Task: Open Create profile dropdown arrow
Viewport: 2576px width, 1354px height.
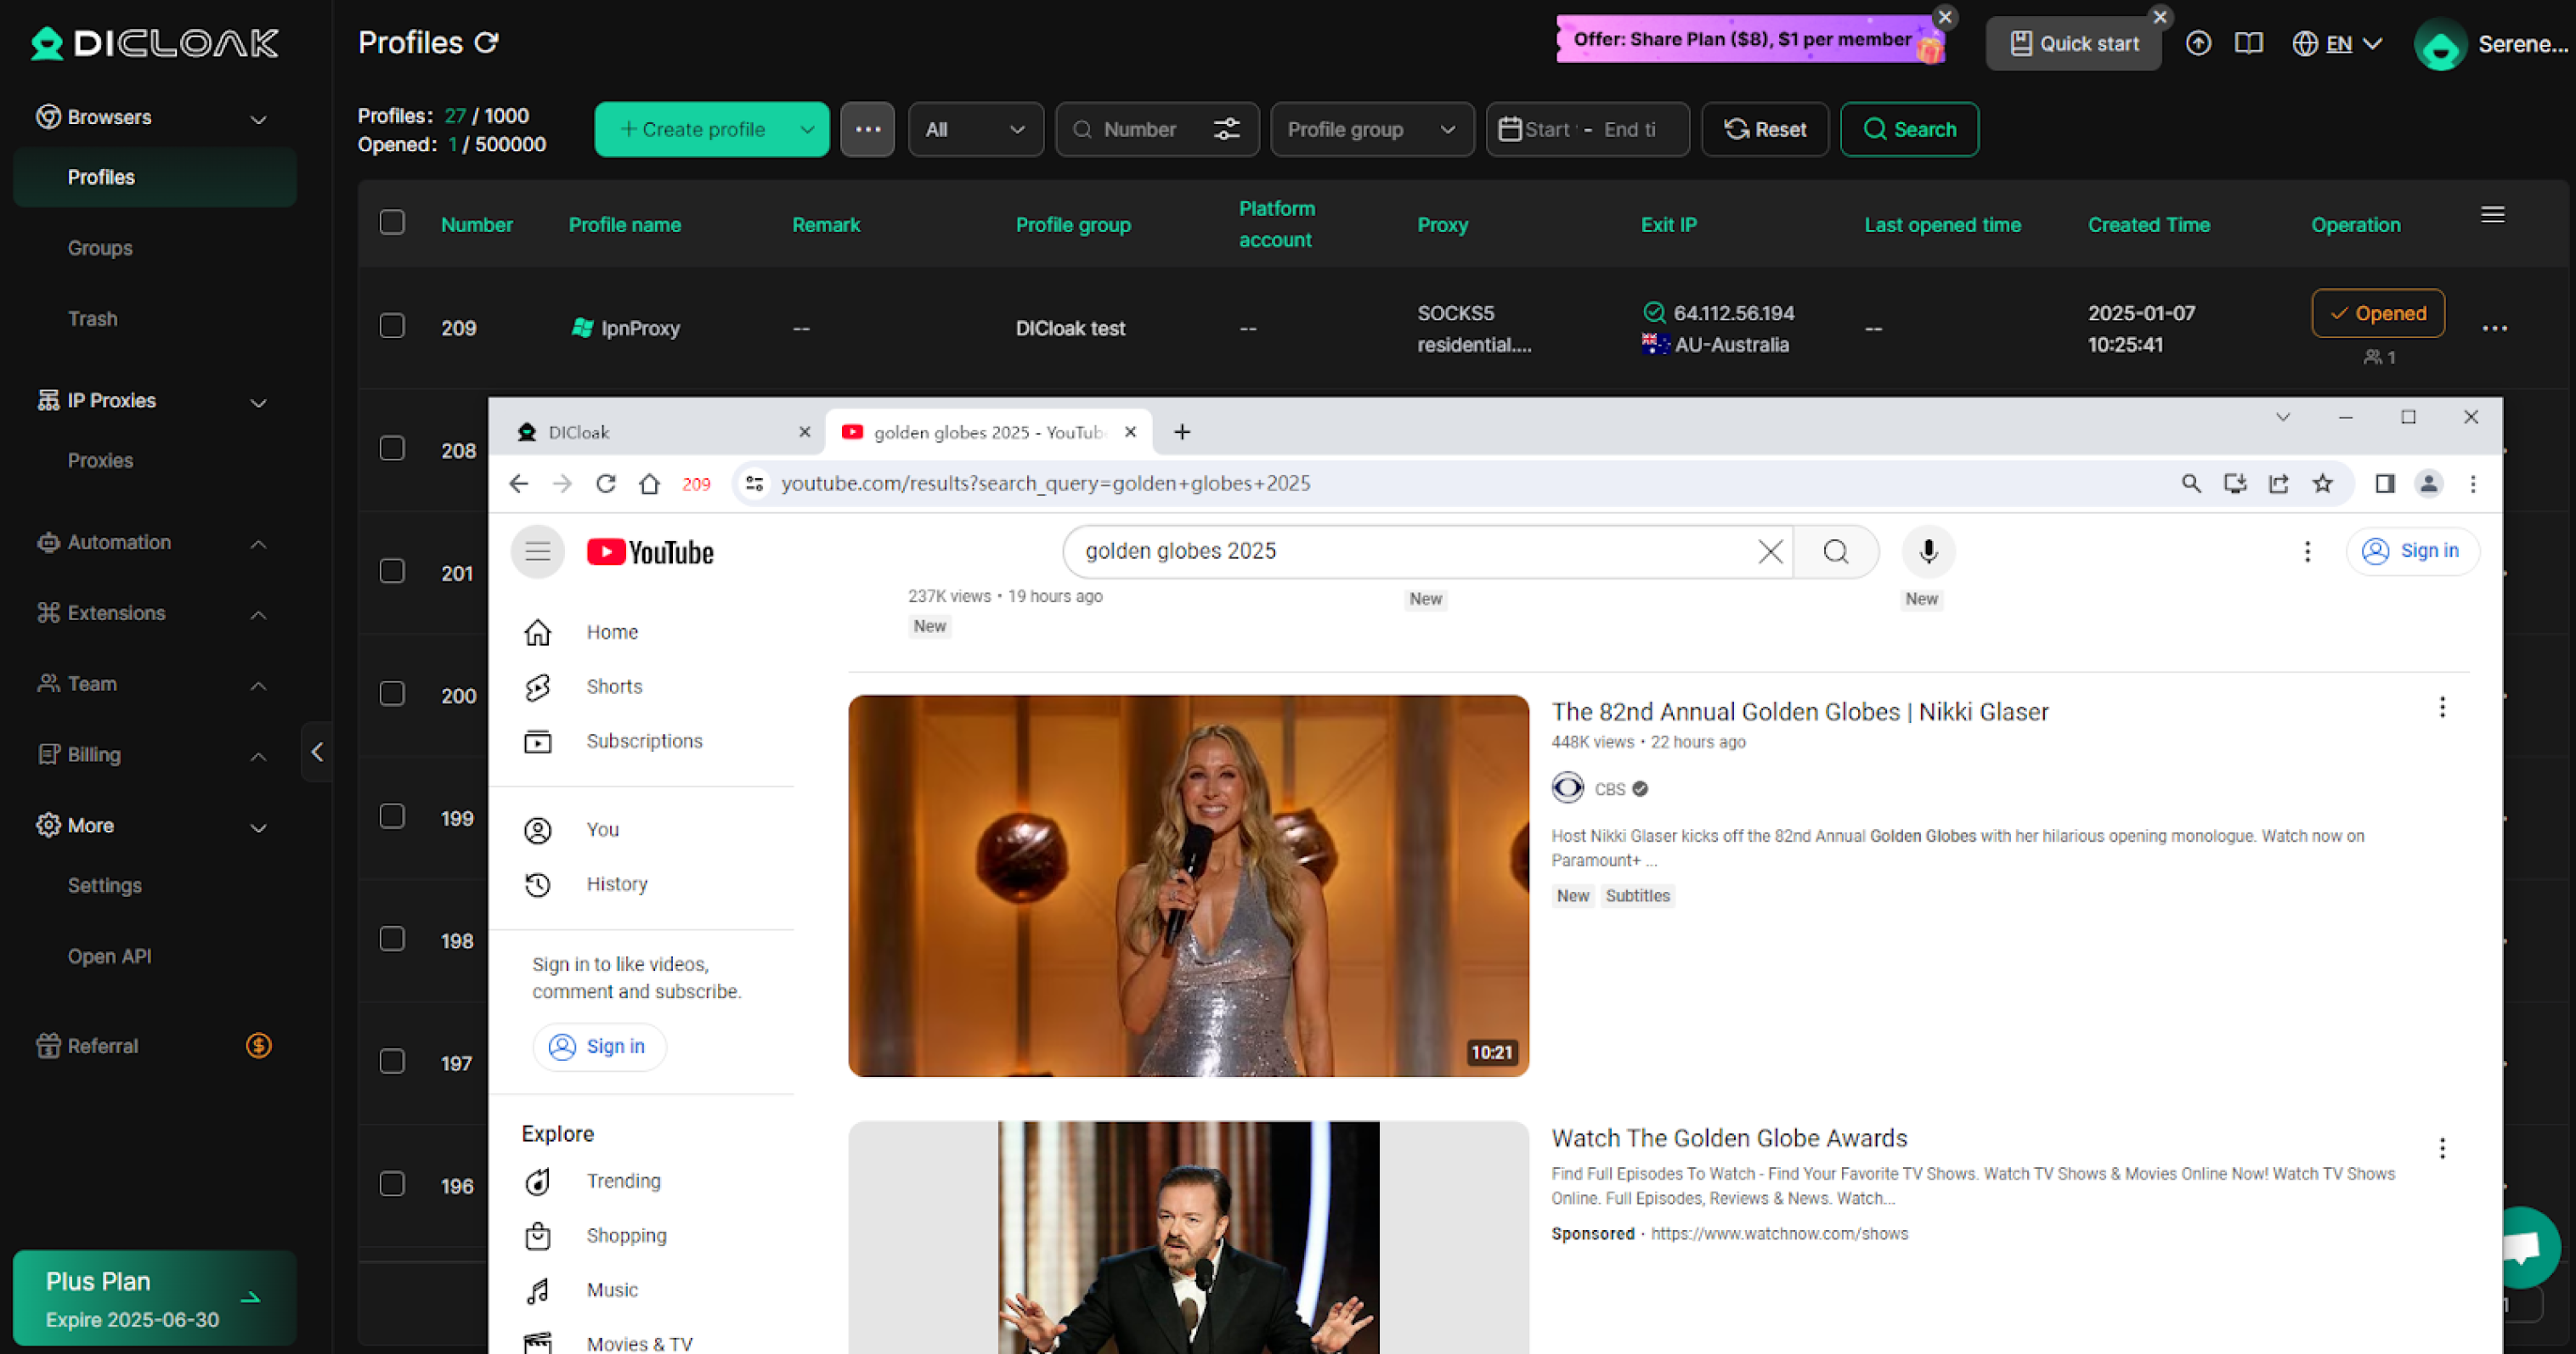Action: click(807, 129)
